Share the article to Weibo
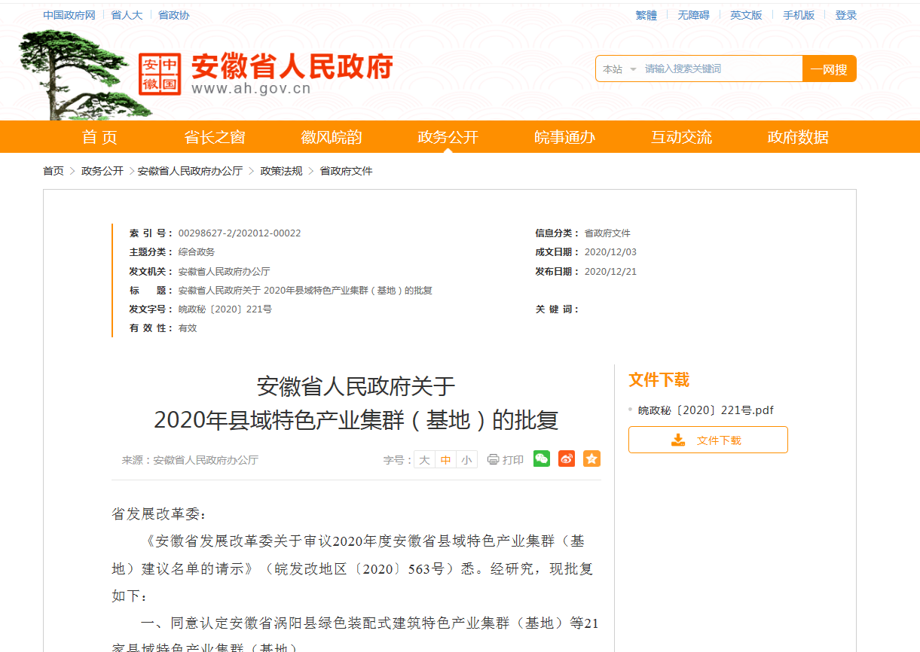Viewport: 920px width, 652px height. [566, 459]
